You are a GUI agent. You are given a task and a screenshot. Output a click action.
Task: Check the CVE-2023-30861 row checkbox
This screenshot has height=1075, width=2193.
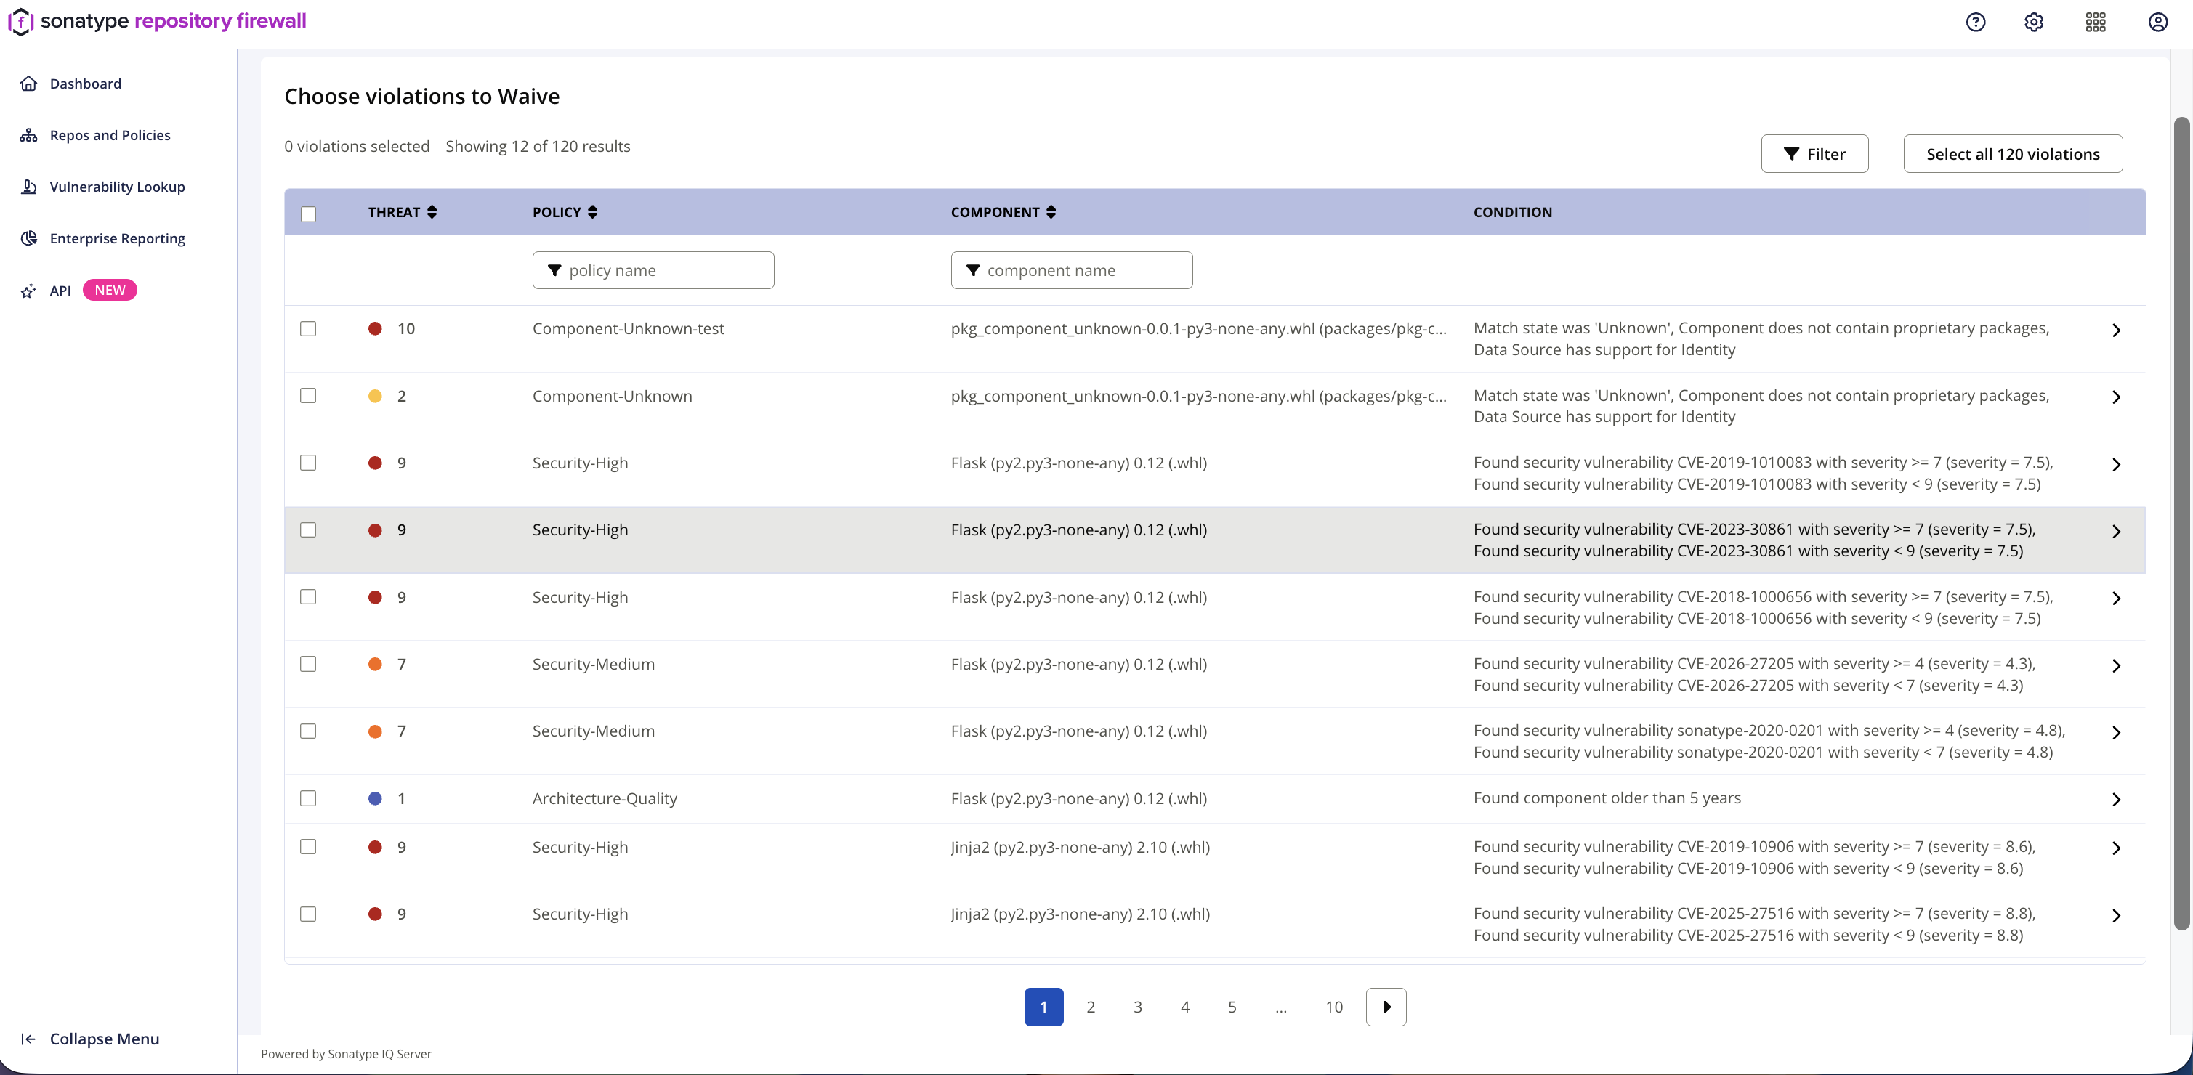pos(308,530)
